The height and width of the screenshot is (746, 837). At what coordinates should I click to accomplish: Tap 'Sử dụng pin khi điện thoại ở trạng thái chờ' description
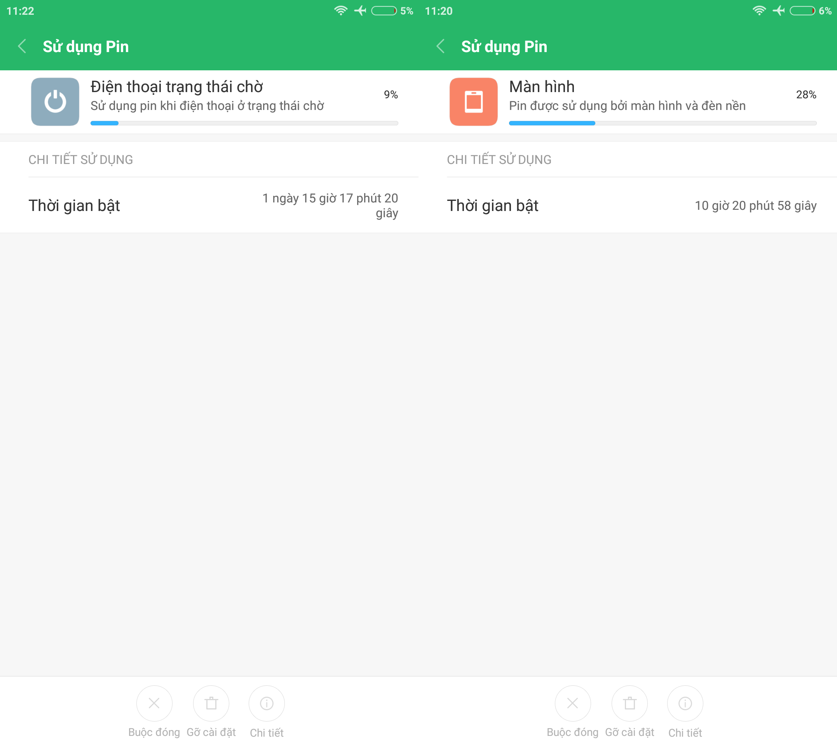(208, 106)
